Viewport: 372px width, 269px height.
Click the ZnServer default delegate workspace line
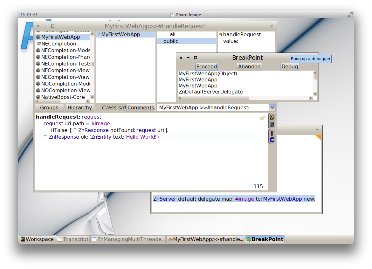(x=234, y=199)
